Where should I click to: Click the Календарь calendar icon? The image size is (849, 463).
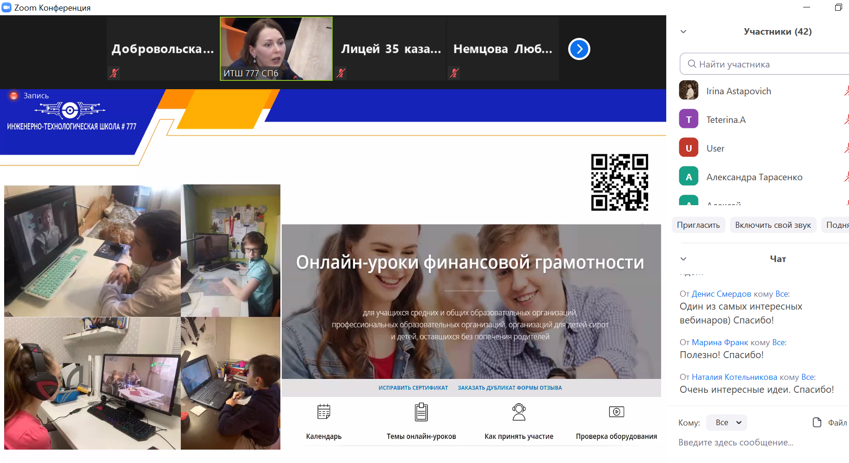coord(324,411)
